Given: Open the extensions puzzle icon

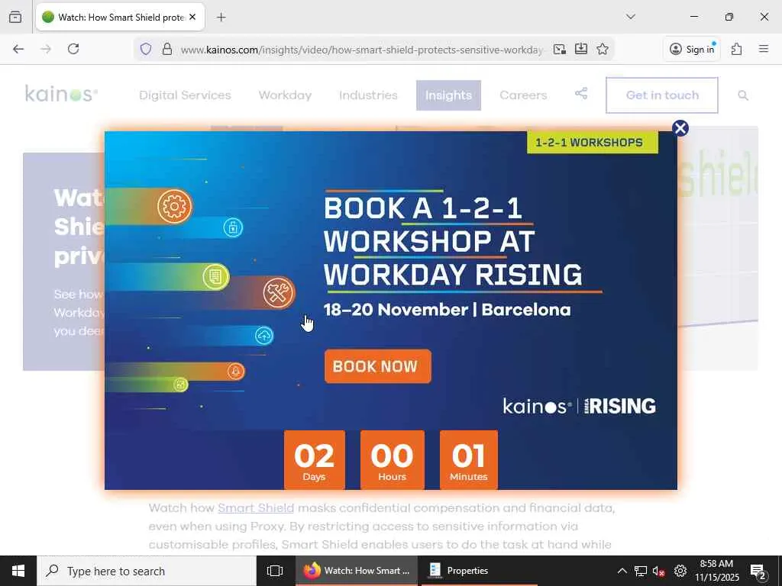Looking at the screenshot, I should (x=737, y=49).
